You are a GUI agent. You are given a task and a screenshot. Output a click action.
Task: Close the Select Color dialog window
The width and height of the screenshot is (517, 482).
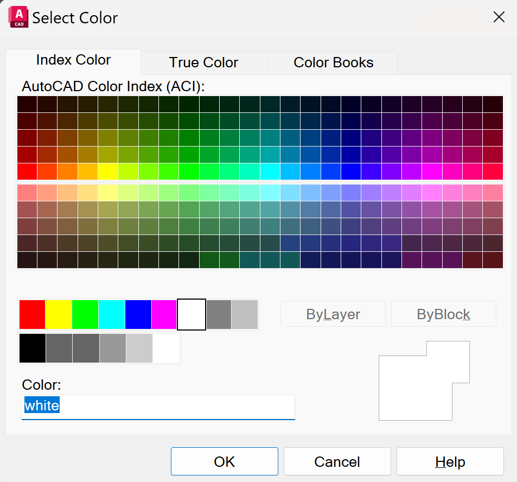tap(499, 17)
